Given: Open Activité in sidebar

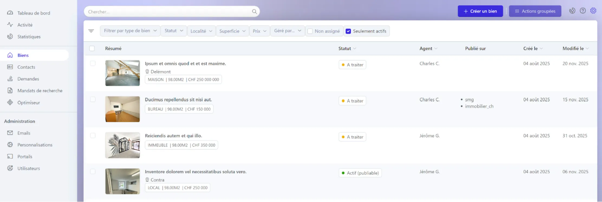Looking at the screenshot, I should 25,25.
